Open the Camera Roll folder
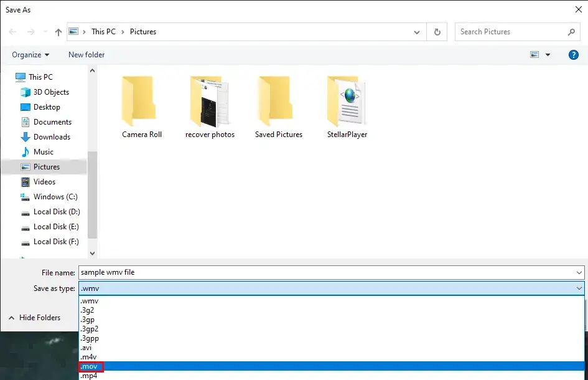 [x=142, y=107]
